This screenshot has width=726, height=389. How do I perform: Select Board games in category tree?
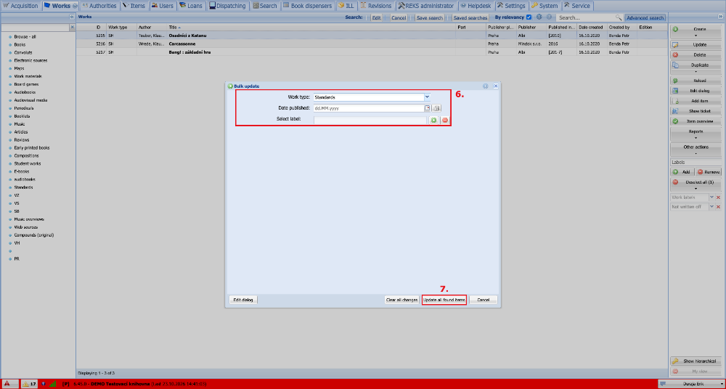[x=26, y=84]
